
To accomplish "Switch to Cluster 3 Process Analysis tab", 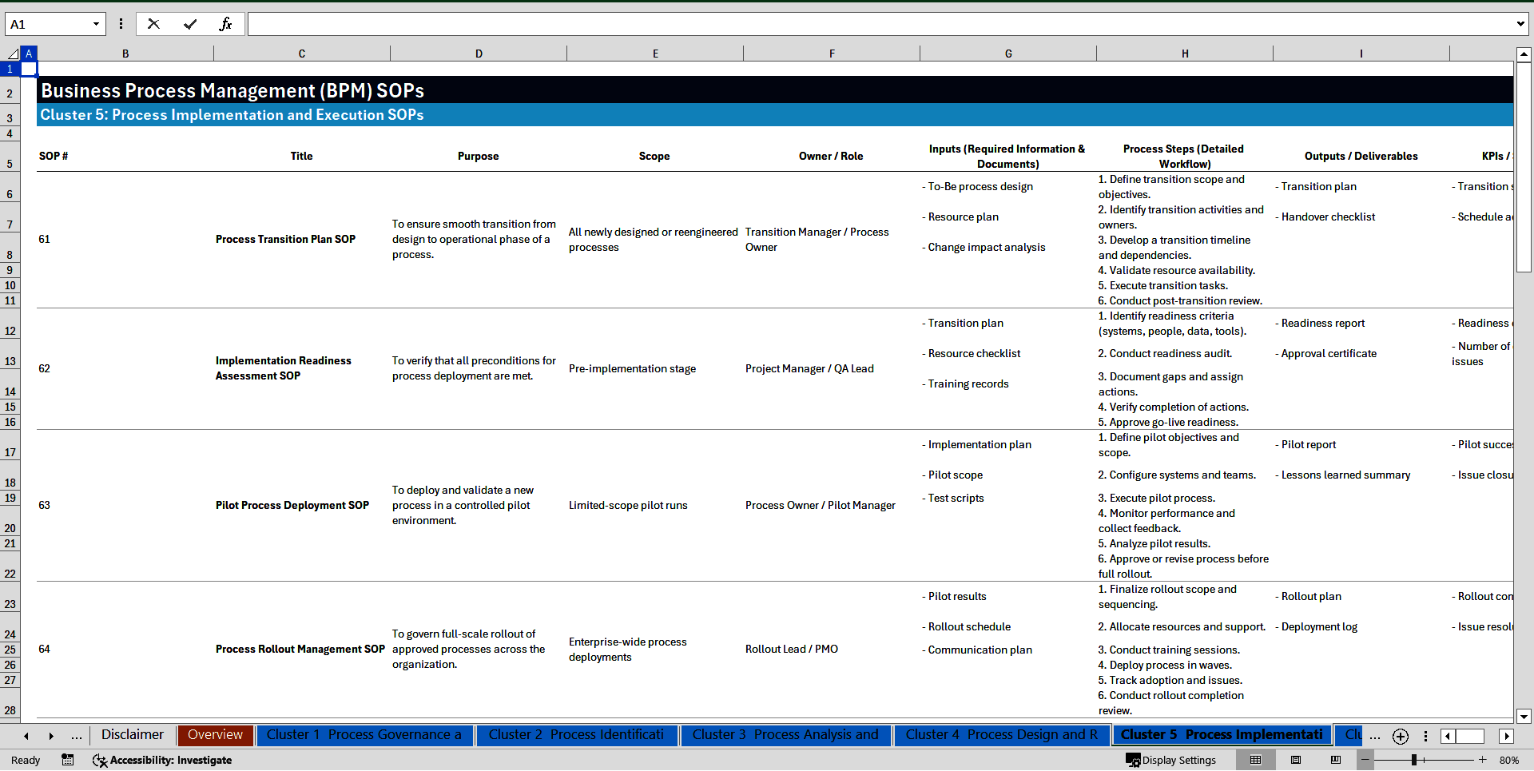I will [785, 735].
